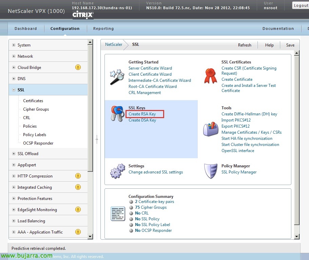Image resolution: width=309 pixels, height=260 pixels.
Task: Click Change advanced SSL settings
Action: (156, 172)
